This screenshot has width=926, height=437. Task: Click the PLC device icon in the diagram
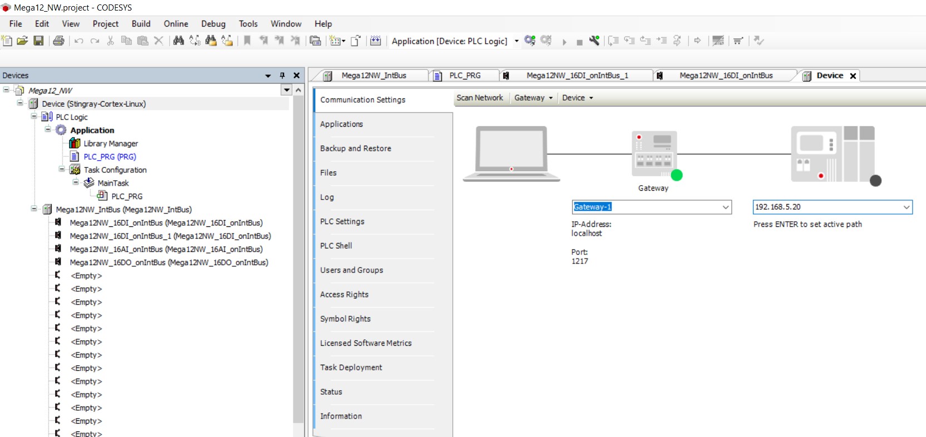coord(832,154)
